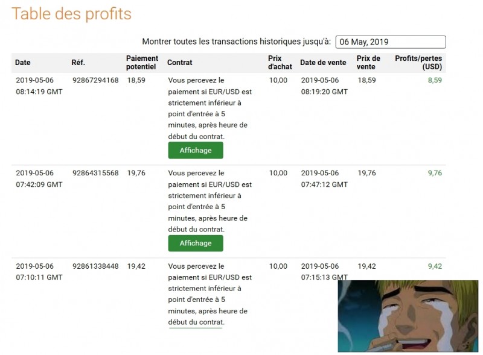
Task: Select reference number 92861338448
Action: (95, 266)
